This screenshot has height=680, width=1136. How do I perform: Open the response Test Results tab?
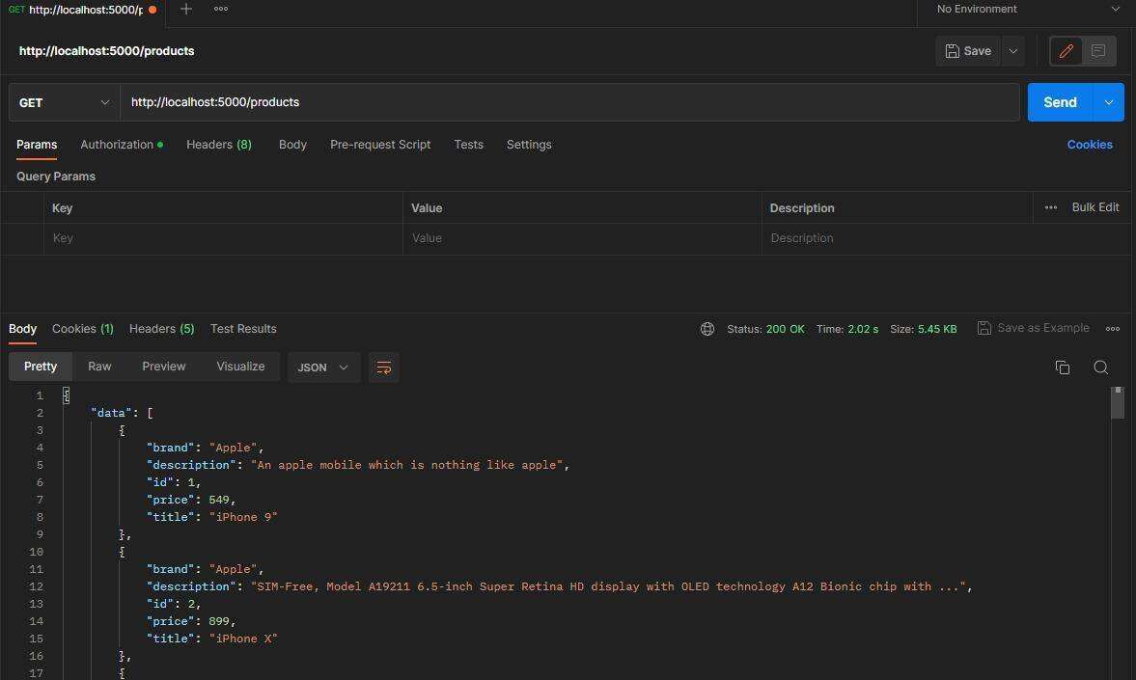[x=243, y=329]
